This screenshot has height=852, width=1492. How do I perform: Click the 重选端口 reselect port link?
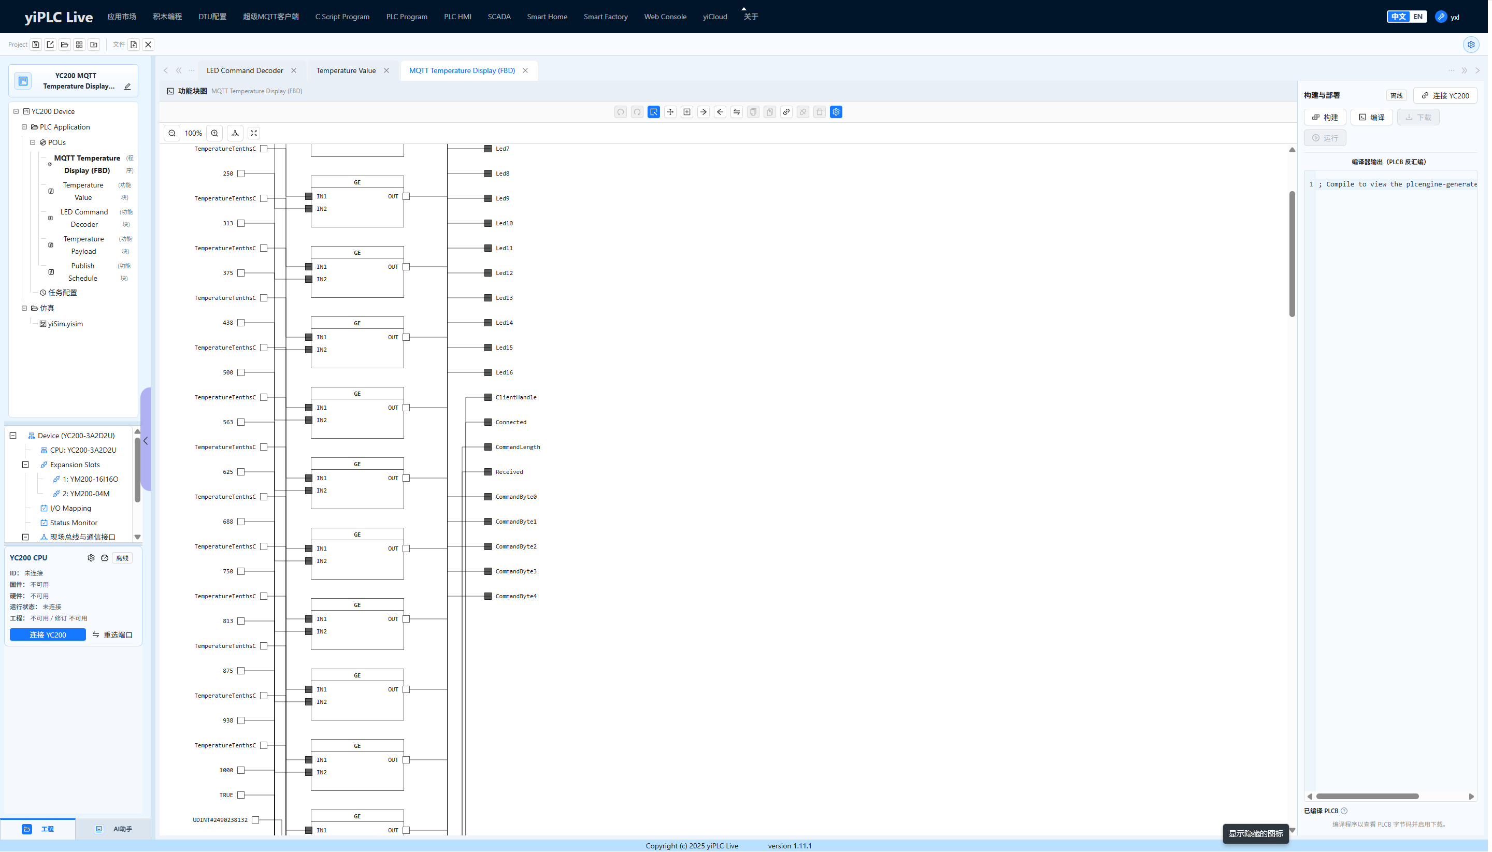click(112, 635)
